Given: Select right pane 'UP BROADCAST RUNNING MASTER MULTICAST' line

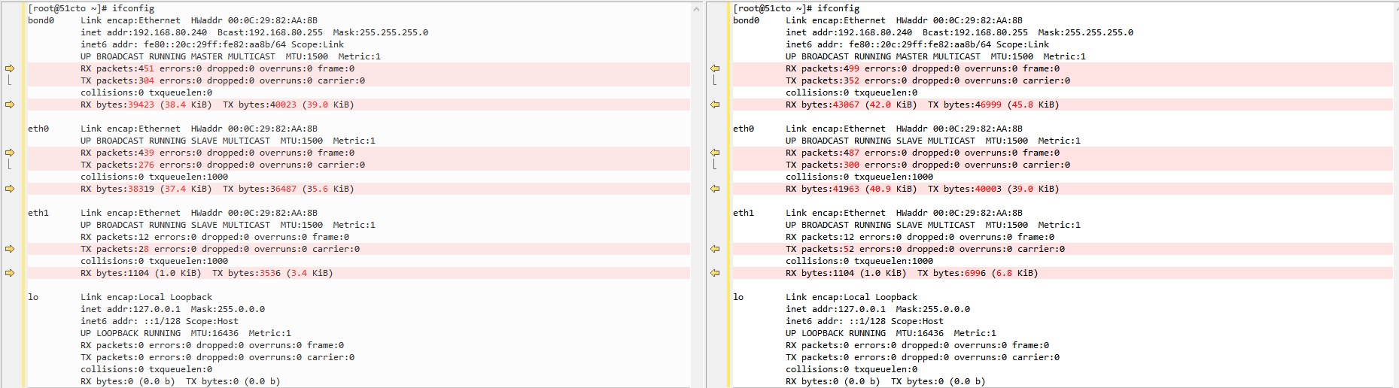Looking at the screenshot, I should pos(936,56).
